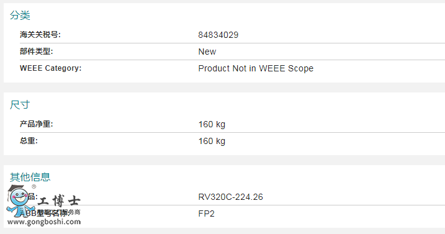Select the 尺寸 section heading

(20, 104)
